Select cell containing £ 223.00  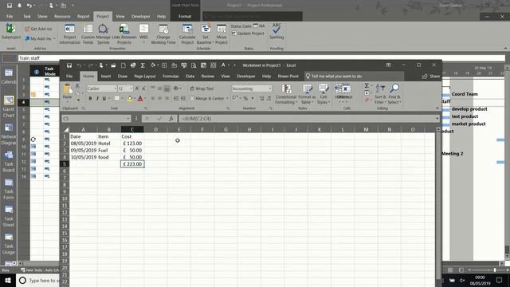(x=132, y=164)
